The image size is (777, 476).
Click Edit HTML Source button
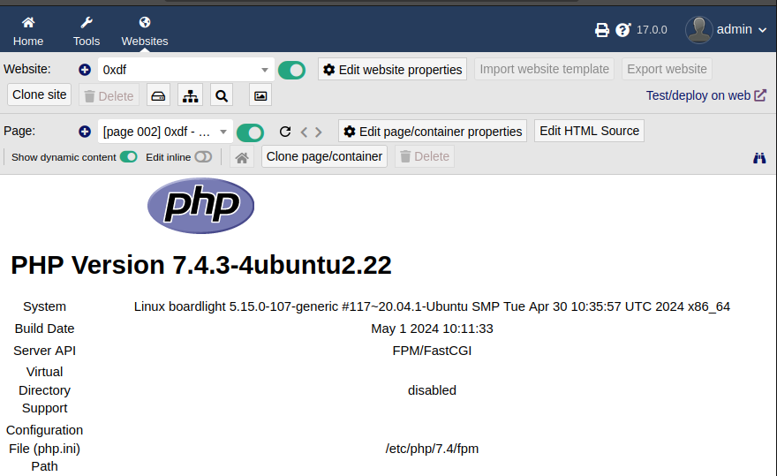tap(589, 131)
